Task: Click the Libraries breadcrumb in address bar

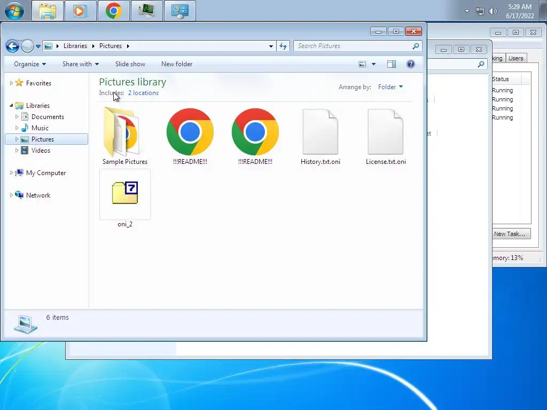Action: [75, 46]
